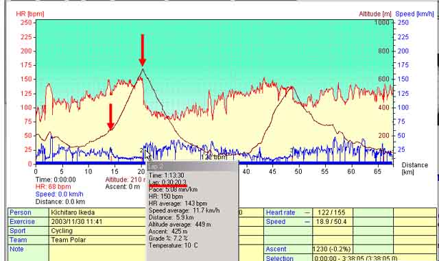439x261 pixels.
Task: Click the blue Speed legend dash
Action: click(307, 222)
